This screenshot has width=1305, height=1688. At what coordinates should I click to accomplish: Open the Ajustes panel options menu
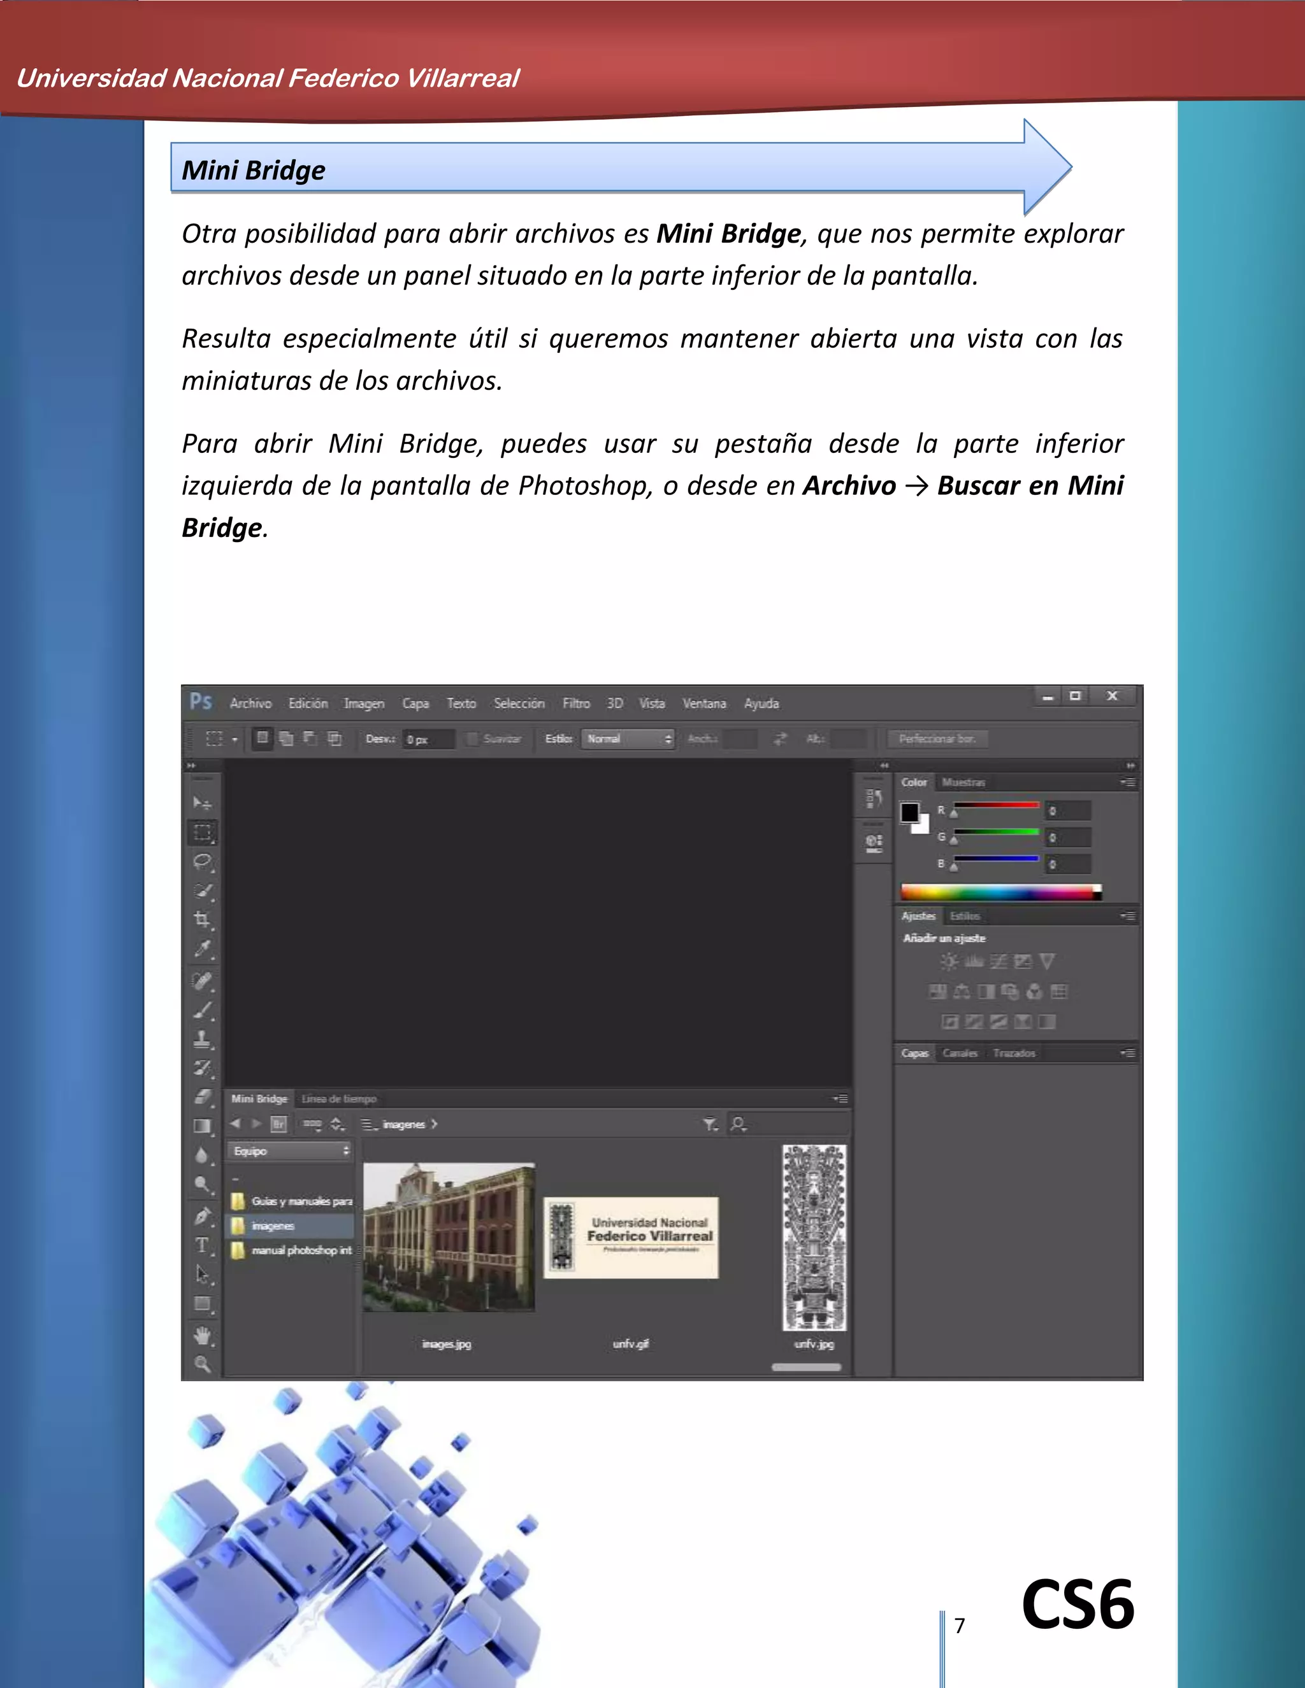tap(1128, 916)
